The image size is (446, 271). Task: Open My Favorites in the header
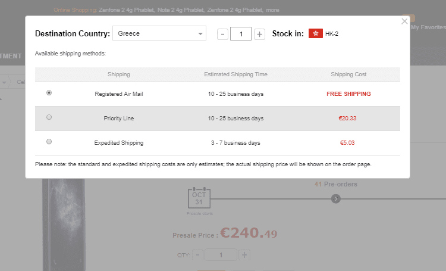428,27
